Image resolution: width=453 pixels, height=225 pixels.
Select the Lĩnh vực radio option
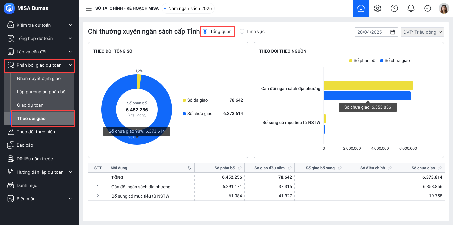click(242, 31)
